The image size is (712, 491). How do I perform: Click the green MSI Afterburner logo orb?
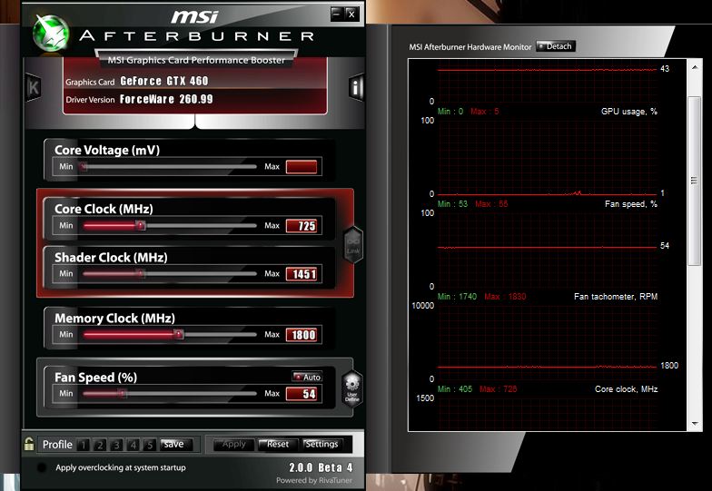click(x=51, y=33)
